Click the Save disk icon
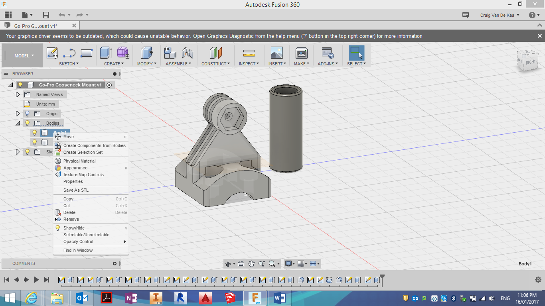 coord(46,15)
